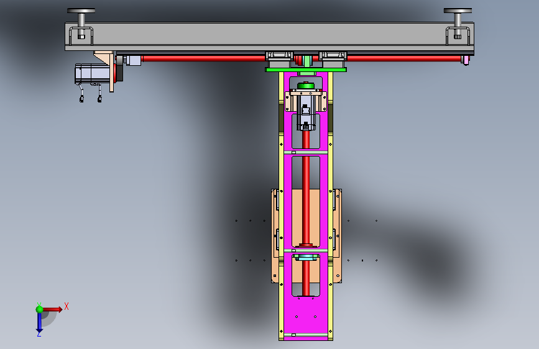Select the right leveling foot on the beam
539x349 pixels.
click(458, 23)
